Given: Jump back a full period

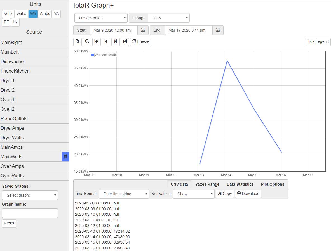Looking at the screenshot, I should tap(97, 42).
